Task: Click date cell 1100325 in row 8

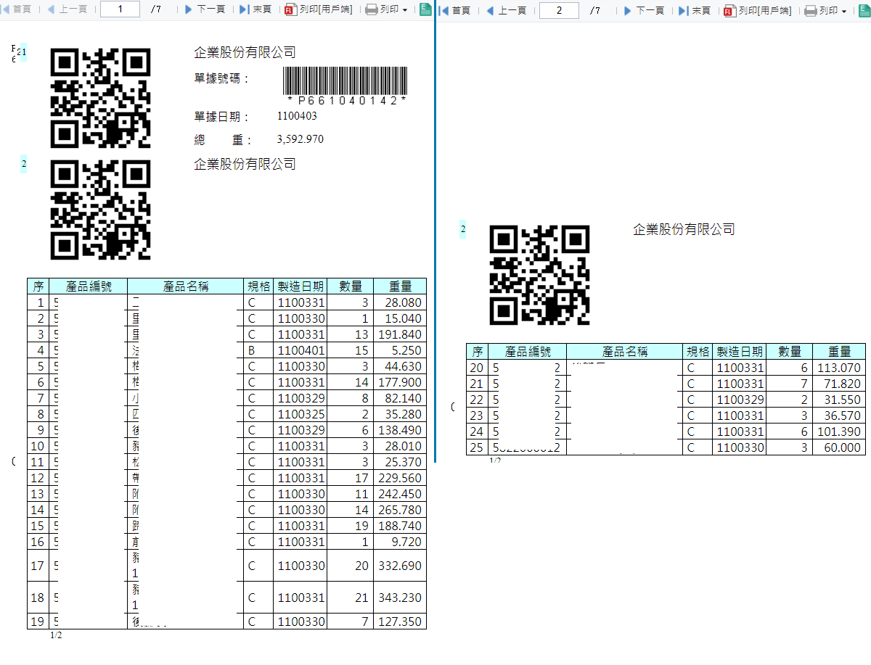Action: pyautogui.click(x=300, y=414)
